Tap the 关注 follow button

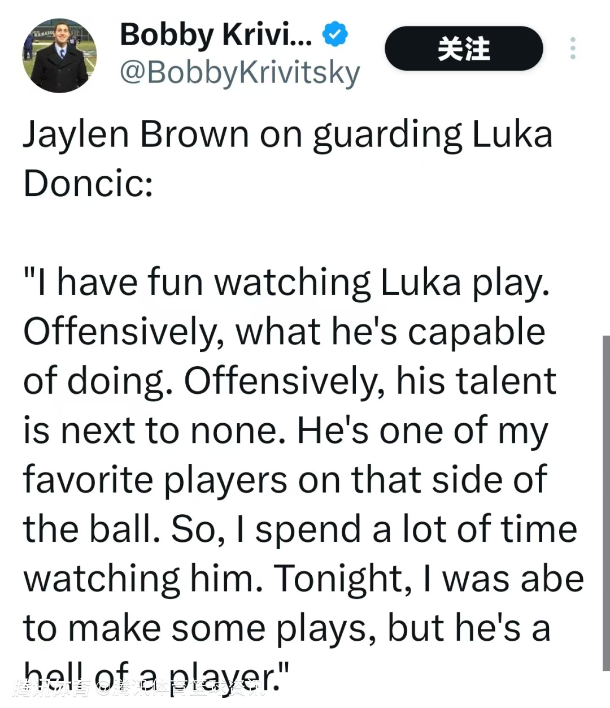point(464,49)
